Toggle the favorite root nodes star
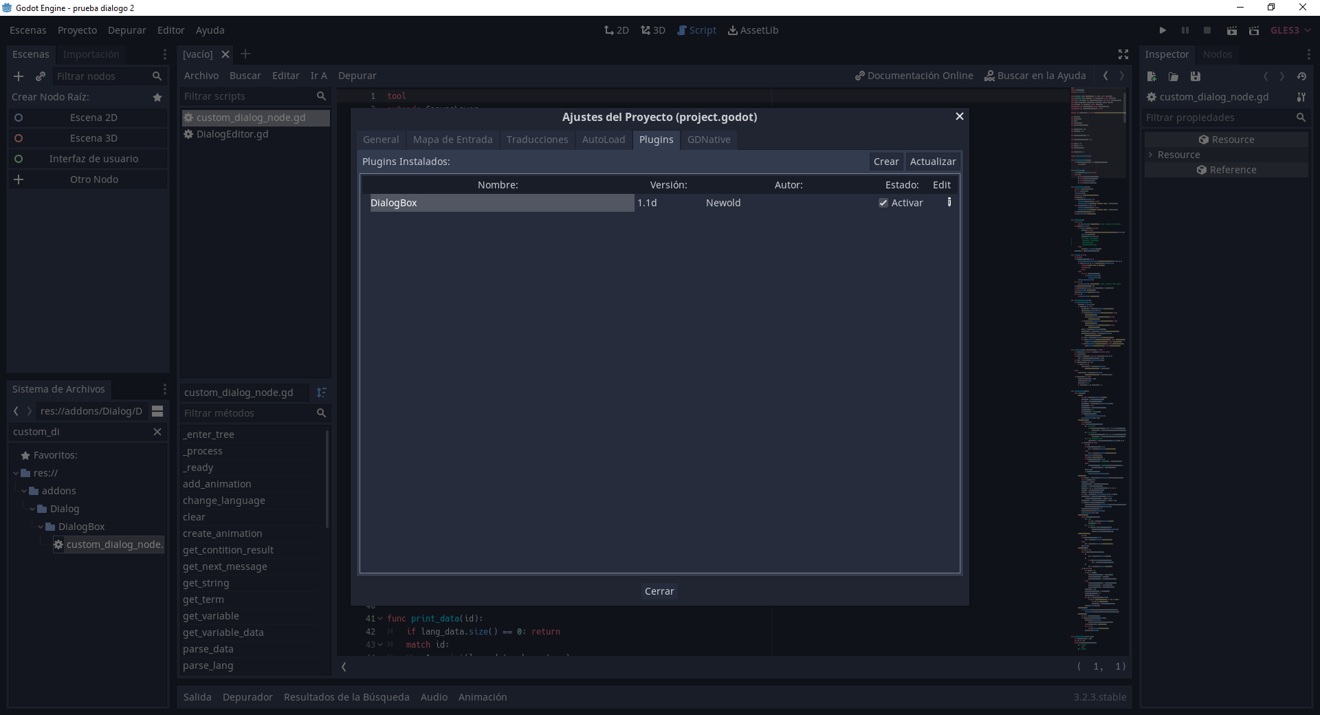The width and height of the screenshot is (1320, 715). pos(157,98)
